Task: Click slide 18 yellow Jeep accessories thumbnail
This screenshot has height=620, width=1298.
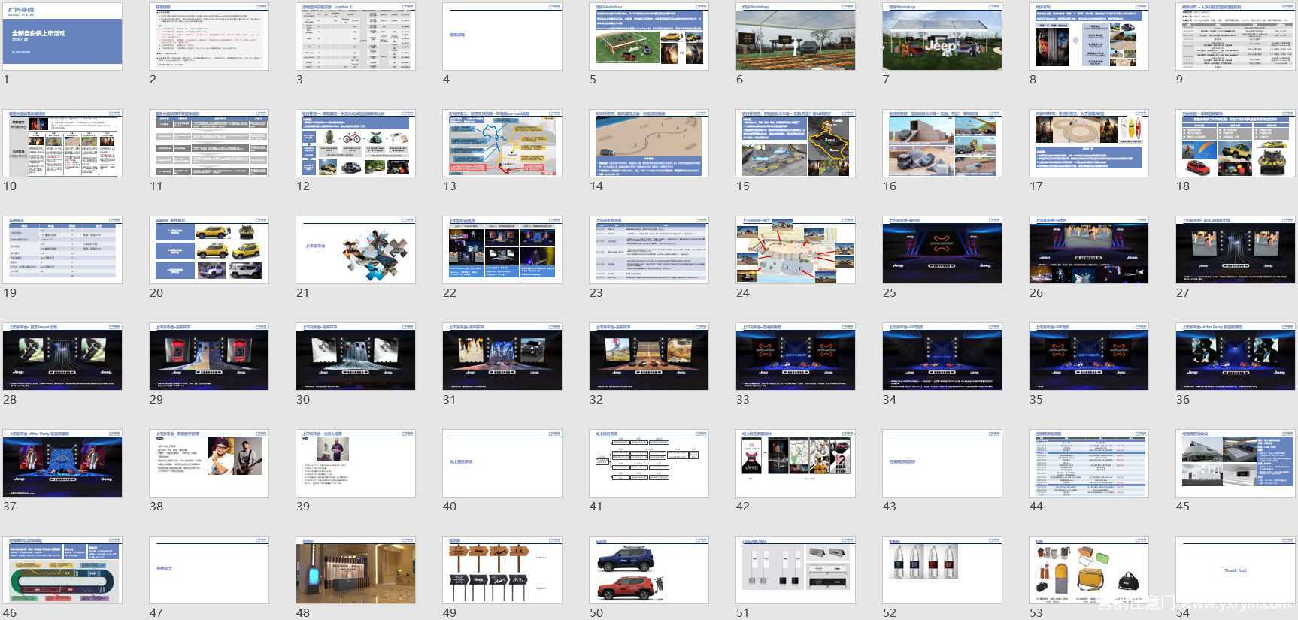Action: [x=1236, y=143]
